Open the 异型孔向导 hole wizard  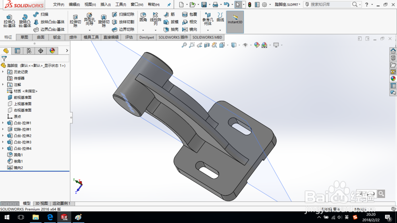pyautogui.click(x=89, y=20)
